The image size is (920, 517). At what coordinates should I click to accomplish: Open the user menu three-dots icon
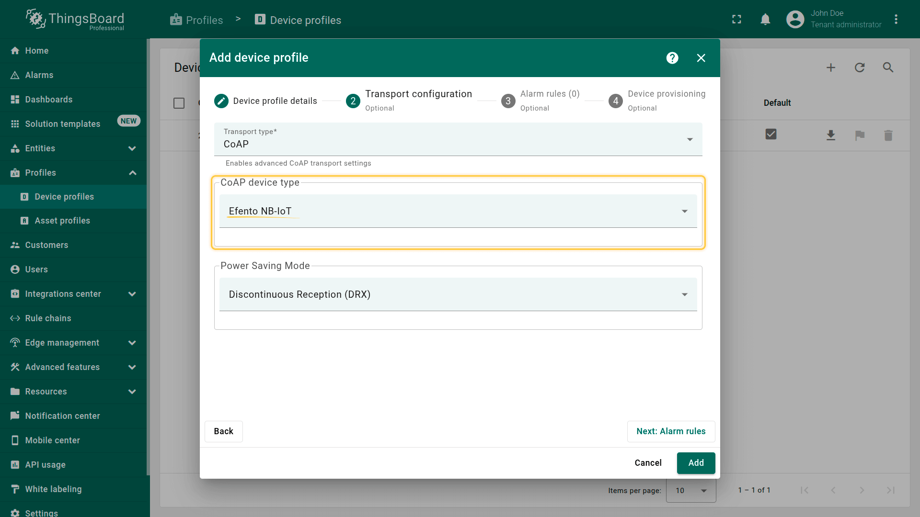[896, 20]
